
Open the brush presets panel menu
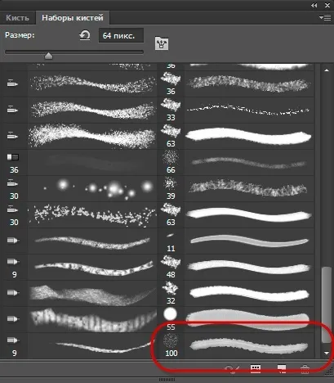[x=325, y=18]
